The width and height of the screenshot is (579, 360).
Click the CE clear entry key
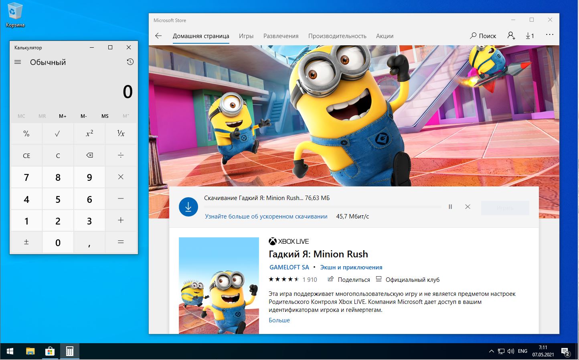(26, 155)
